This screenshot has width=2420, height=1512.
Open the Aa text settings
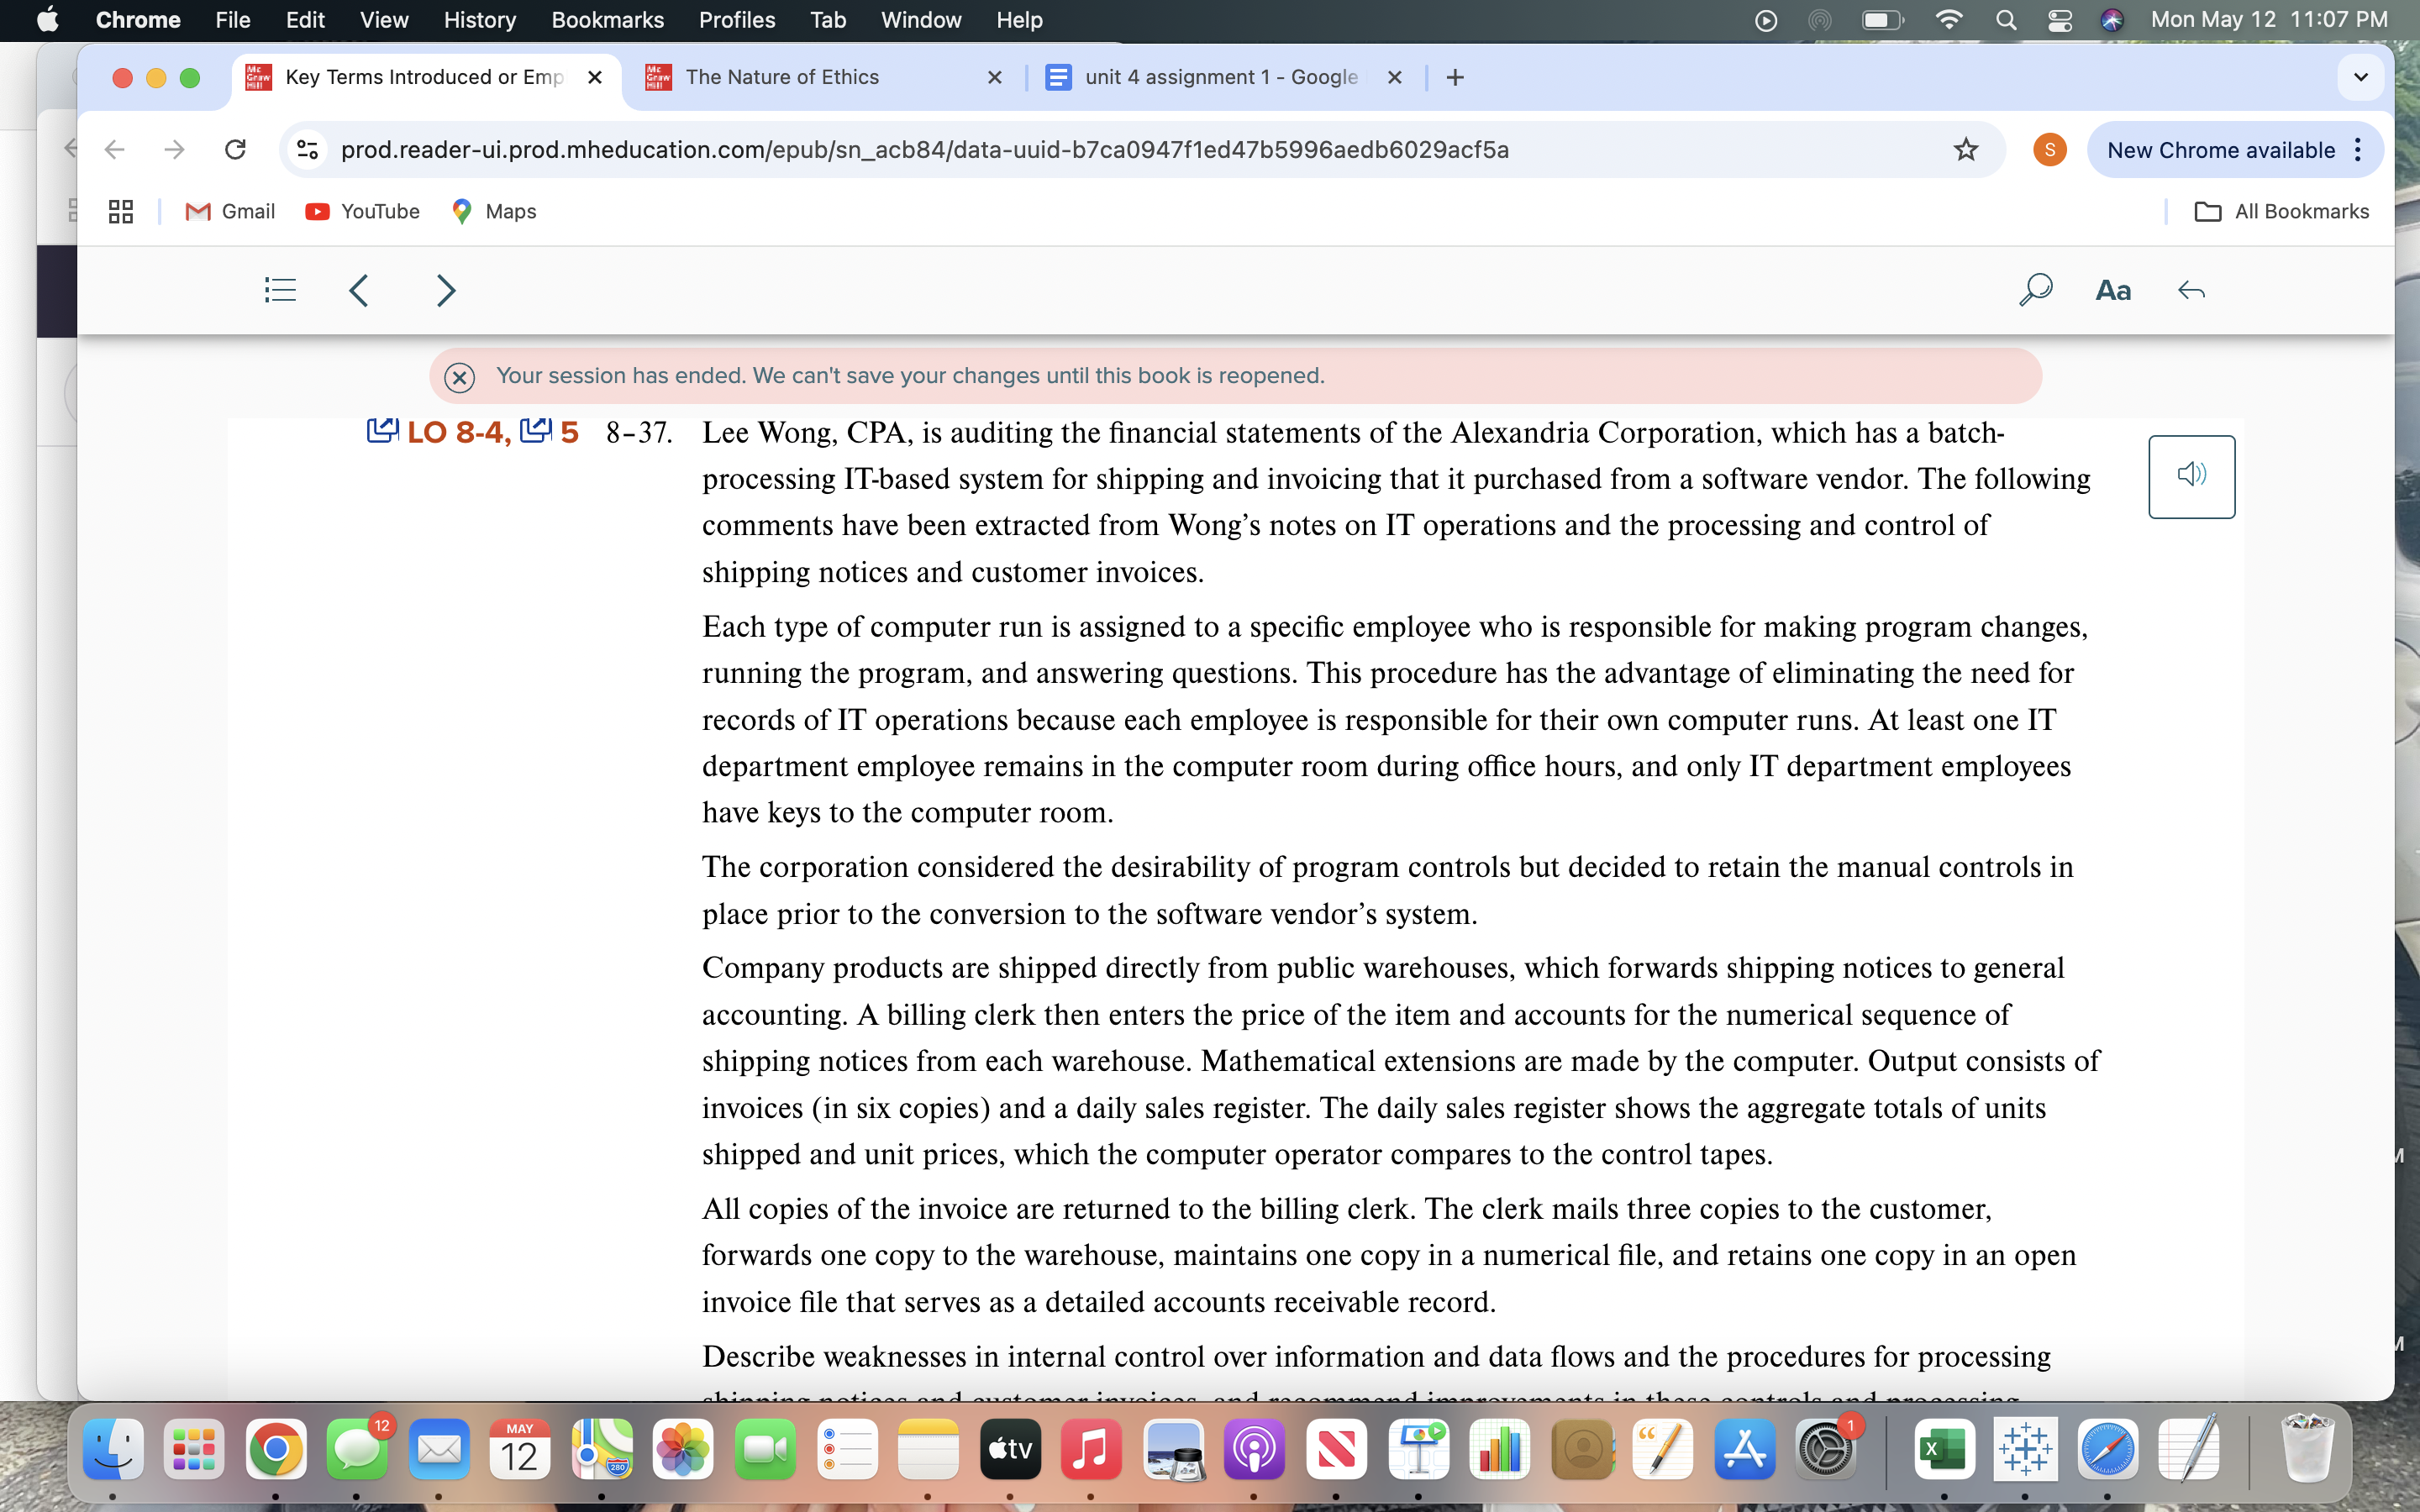[2112, 290]
